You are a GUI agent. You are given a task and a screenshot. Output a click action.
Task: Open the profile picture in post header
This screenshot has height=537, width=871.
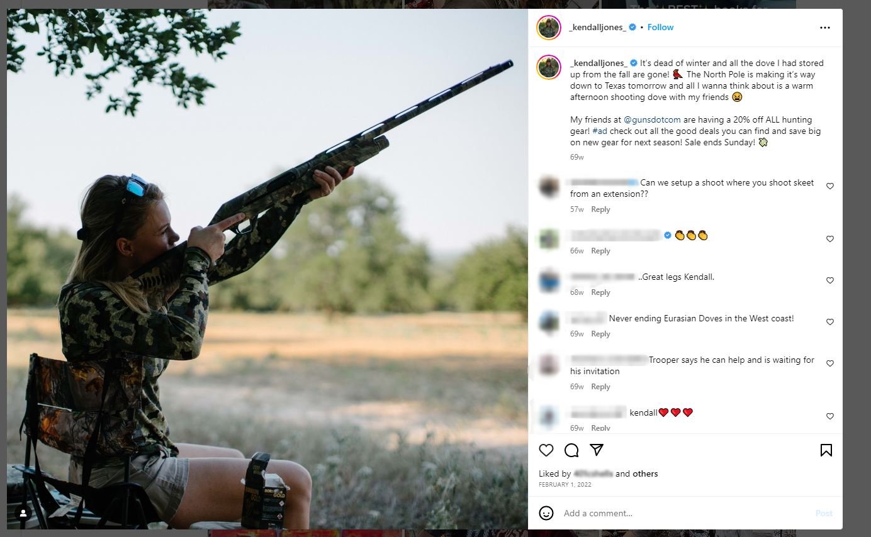549,28
